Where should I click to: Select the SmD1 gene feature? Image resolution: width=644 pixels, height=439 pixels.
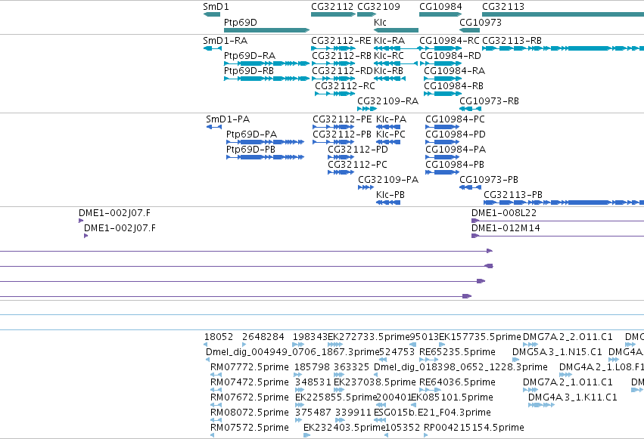(212, 14)
